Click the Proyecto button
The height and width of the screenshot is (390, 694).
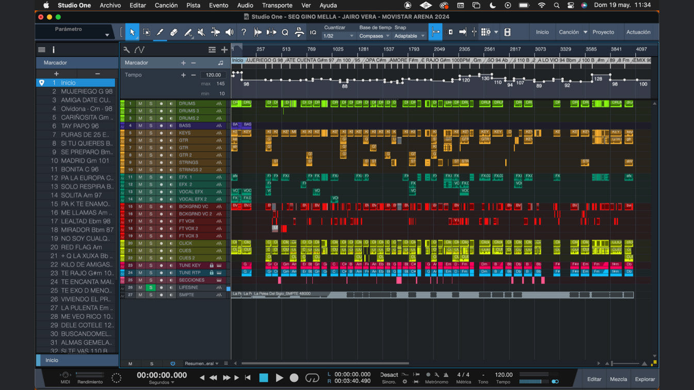[603, 32]
